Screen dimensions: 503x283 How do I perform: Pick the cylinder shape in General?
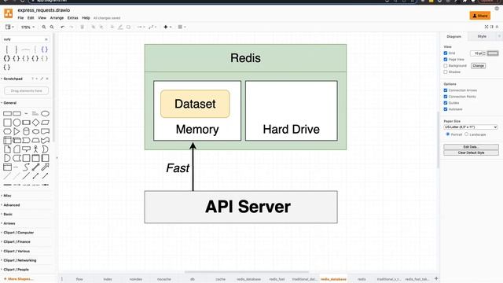coord(26,131)
